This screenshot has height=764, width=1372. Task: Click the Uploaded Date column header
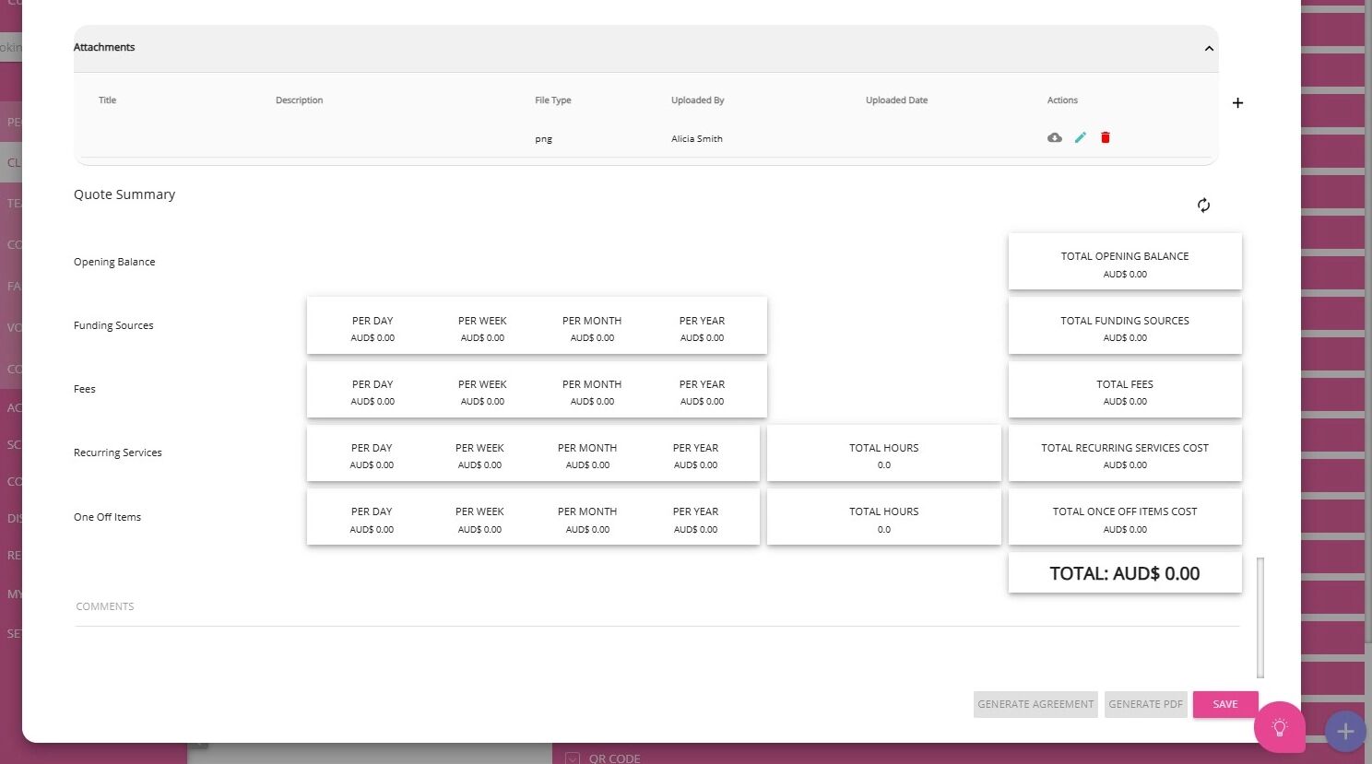pos(897,100)
